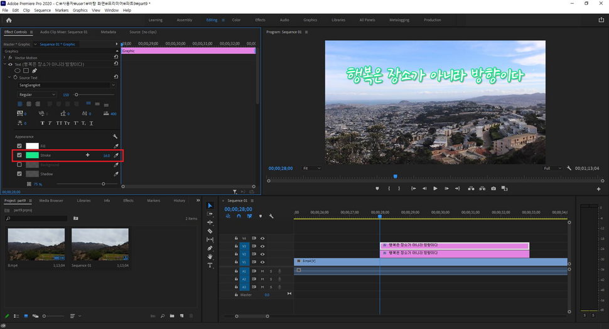Toggle V3 track output eye
Image resolution: width=609 pixels, height=329 pixels.
262,246
